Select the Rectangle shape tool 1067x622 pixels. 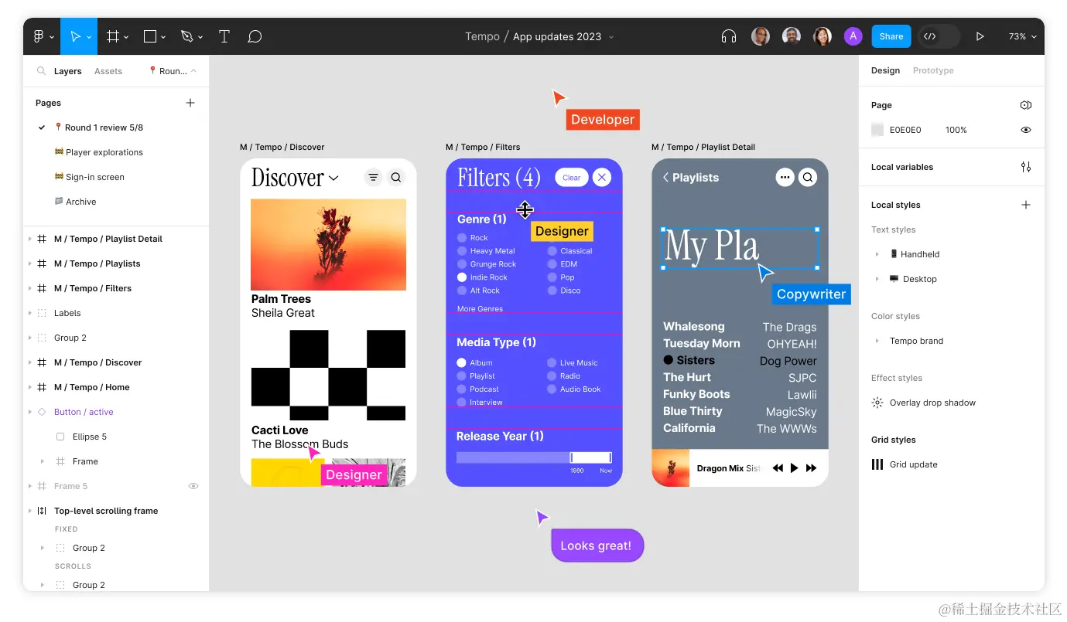[x=150, y=36]
